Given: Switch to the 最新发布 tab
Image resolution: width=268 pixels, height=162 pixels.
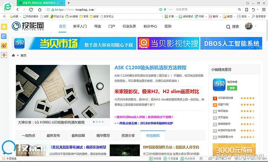Looking at the screenshot, I should click(x=53, y=136).
